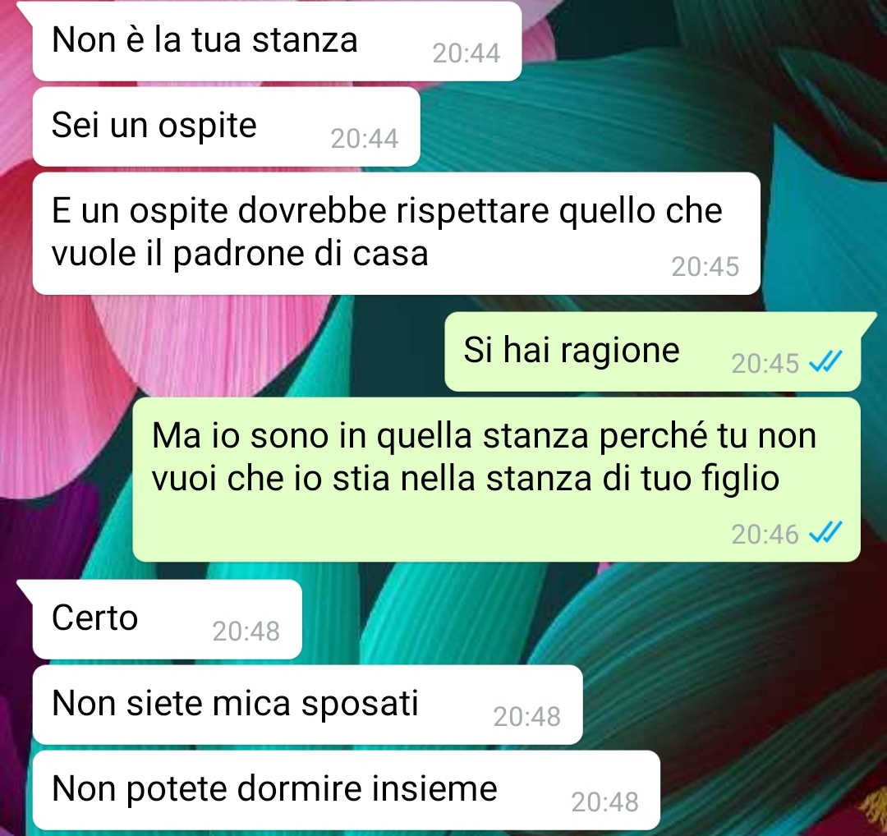The height and width of the screenshot is (836, 887).
Task: Select the "Certo" message bubble
Action: [167, 619]
